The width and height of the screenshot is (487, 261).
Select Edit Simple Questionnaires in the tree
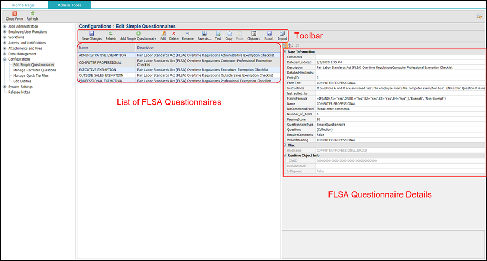coord(34,64)
